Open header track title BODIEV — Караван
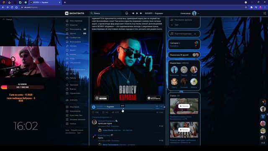The height and width of the screenshot is (151, 268). coord(154,13)
